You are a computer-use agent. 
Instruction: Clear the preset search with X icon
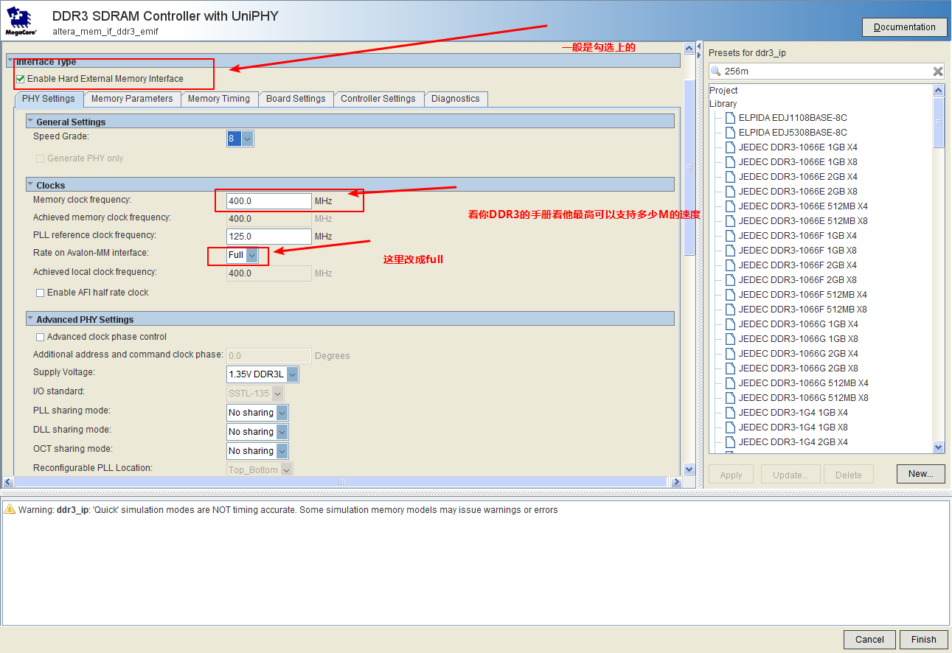pos(938,71)
